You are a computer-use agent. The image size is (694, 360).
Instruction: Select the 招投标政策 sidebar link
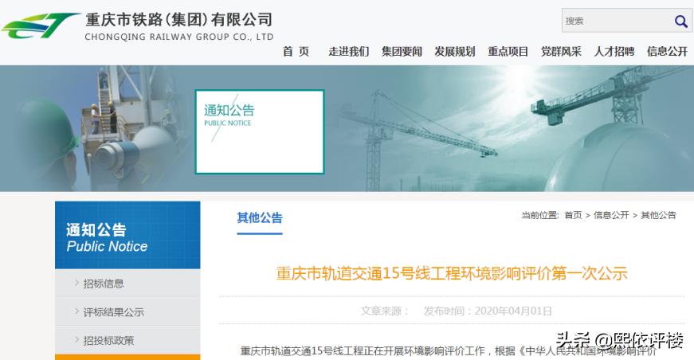click(x=108, y=341)
